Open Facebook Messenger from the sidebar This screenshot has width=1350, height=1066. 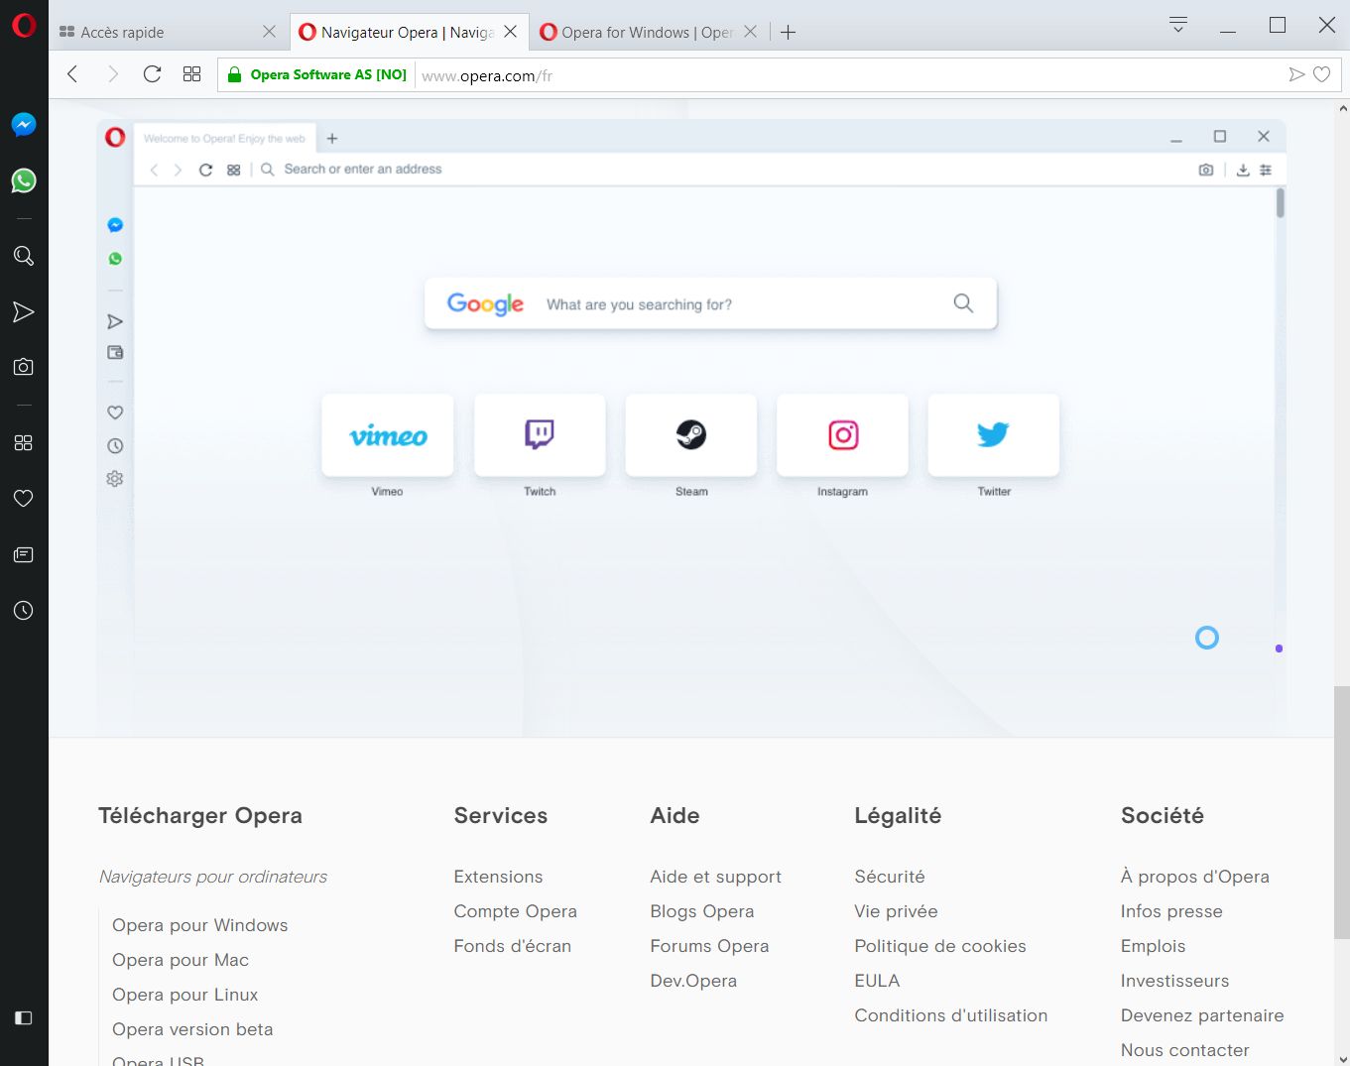tap(23, 124)
